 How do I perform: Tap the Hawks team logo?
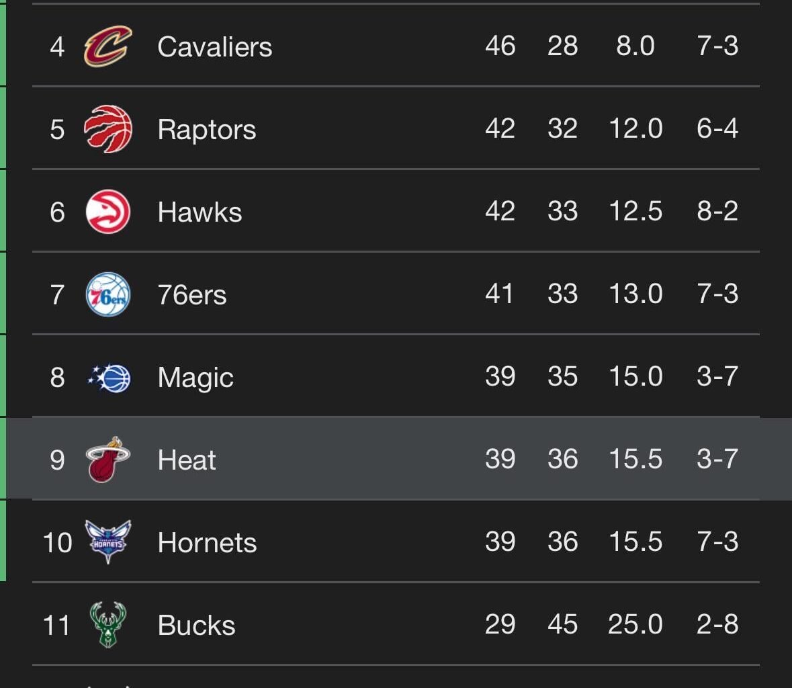point(107,212)
